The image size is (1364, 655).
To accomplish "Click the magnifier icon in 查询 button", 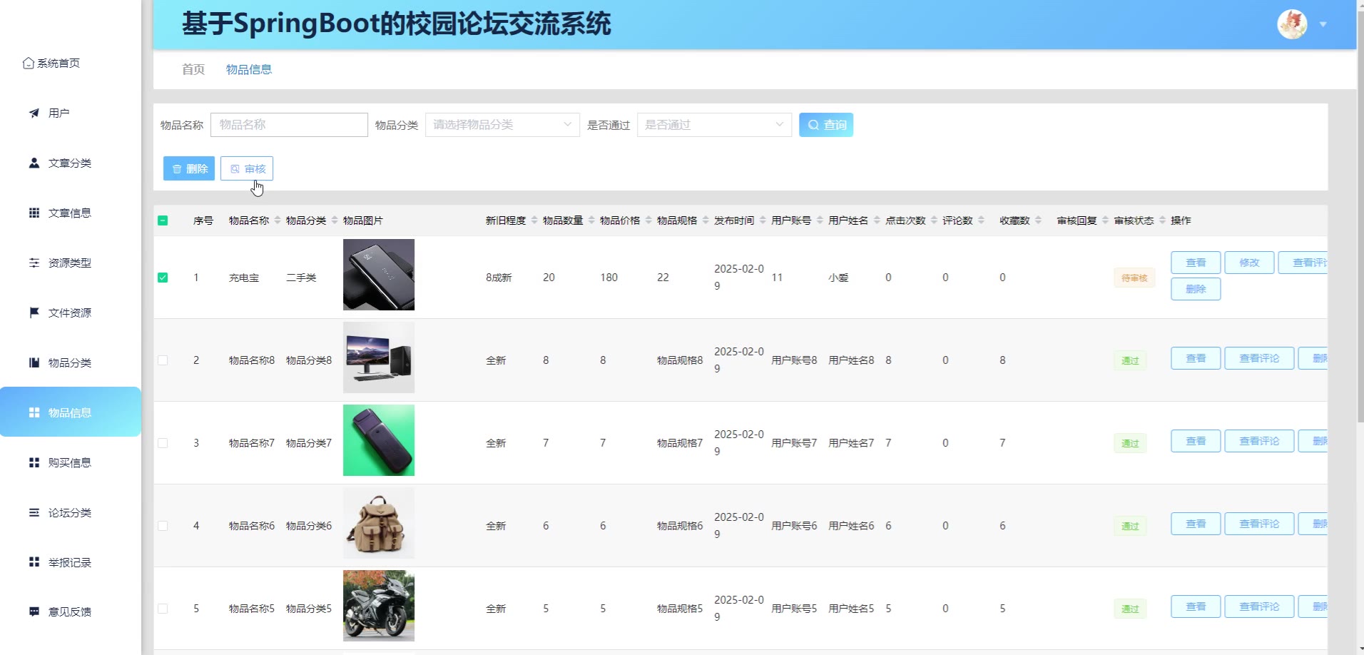I will [x=813, y=125].
